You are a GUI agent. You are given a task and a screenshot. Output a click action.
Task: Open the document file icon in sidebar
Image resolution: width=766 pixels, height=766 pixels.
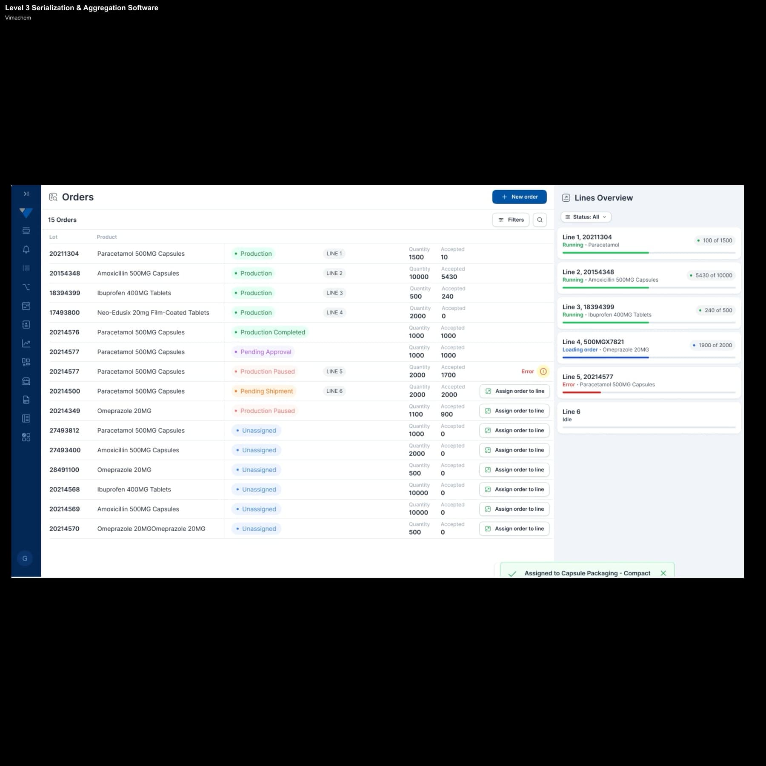pos(26,400)
